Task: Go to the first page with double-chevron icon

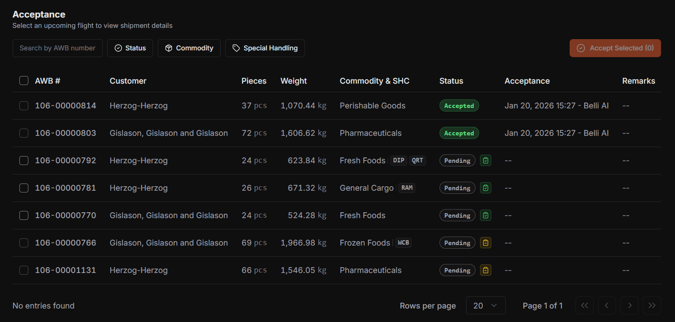Action: pos(584,305)
